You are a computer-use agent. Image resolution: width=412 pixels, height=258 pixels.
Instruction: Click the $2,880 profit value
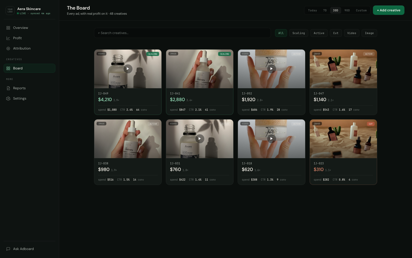pos(177,100)
